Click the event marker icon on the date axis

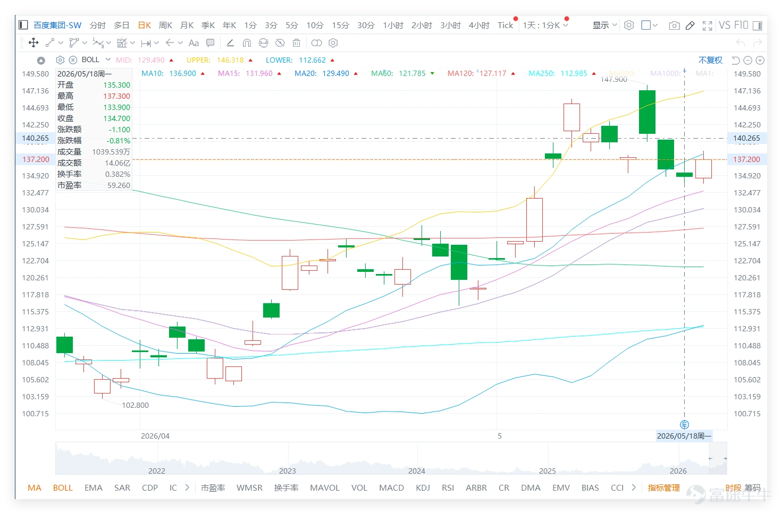684,424
